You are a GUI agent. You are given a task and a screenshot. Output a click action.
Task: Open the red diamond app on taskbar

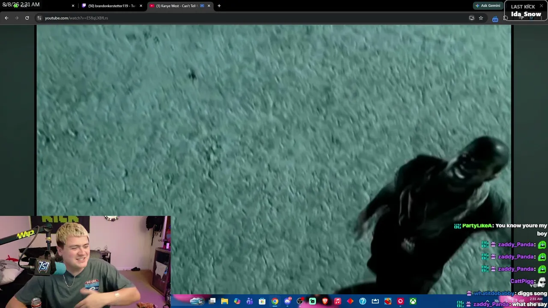pyautogui.click(x=350, y=302)
